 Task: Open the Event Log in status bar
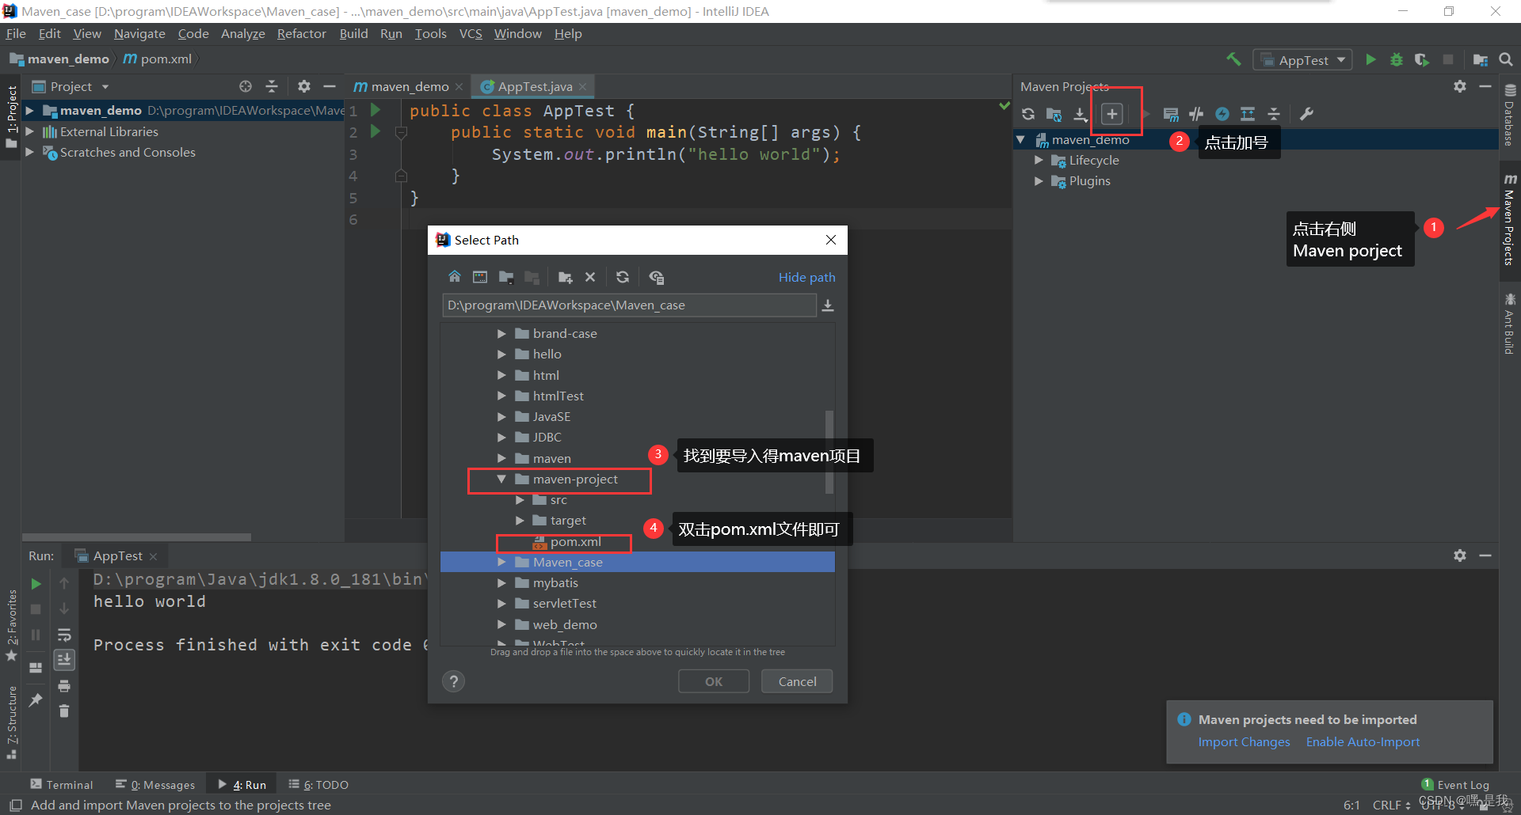tap(1455, 785)
